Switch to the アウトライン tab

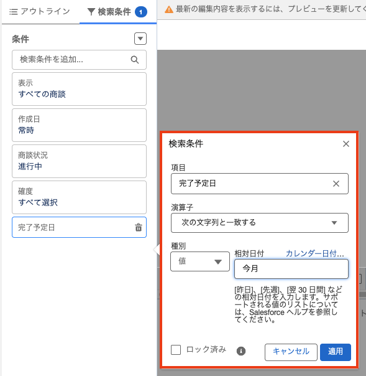coord(40,11)
